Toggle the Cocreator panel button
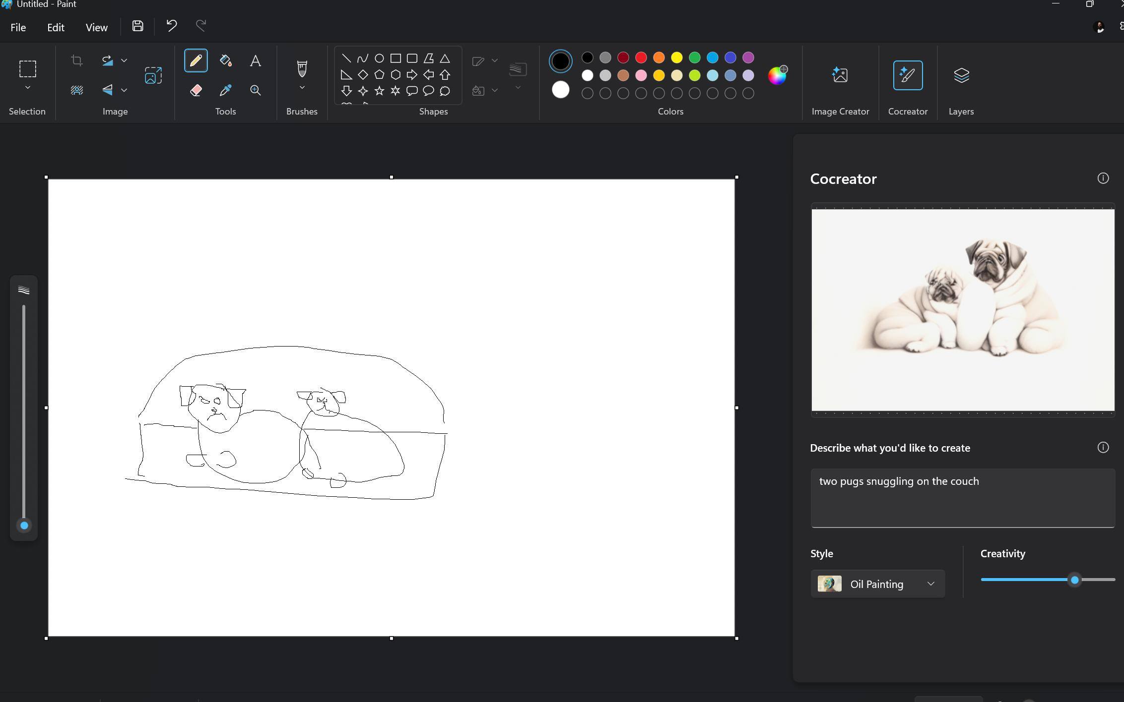This screenshot has height=702, width=1124. coord(907,75)
